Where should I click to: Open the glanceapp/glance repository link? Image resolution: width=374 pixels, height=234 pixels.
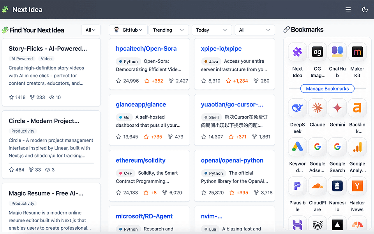(x=141, y=105)
